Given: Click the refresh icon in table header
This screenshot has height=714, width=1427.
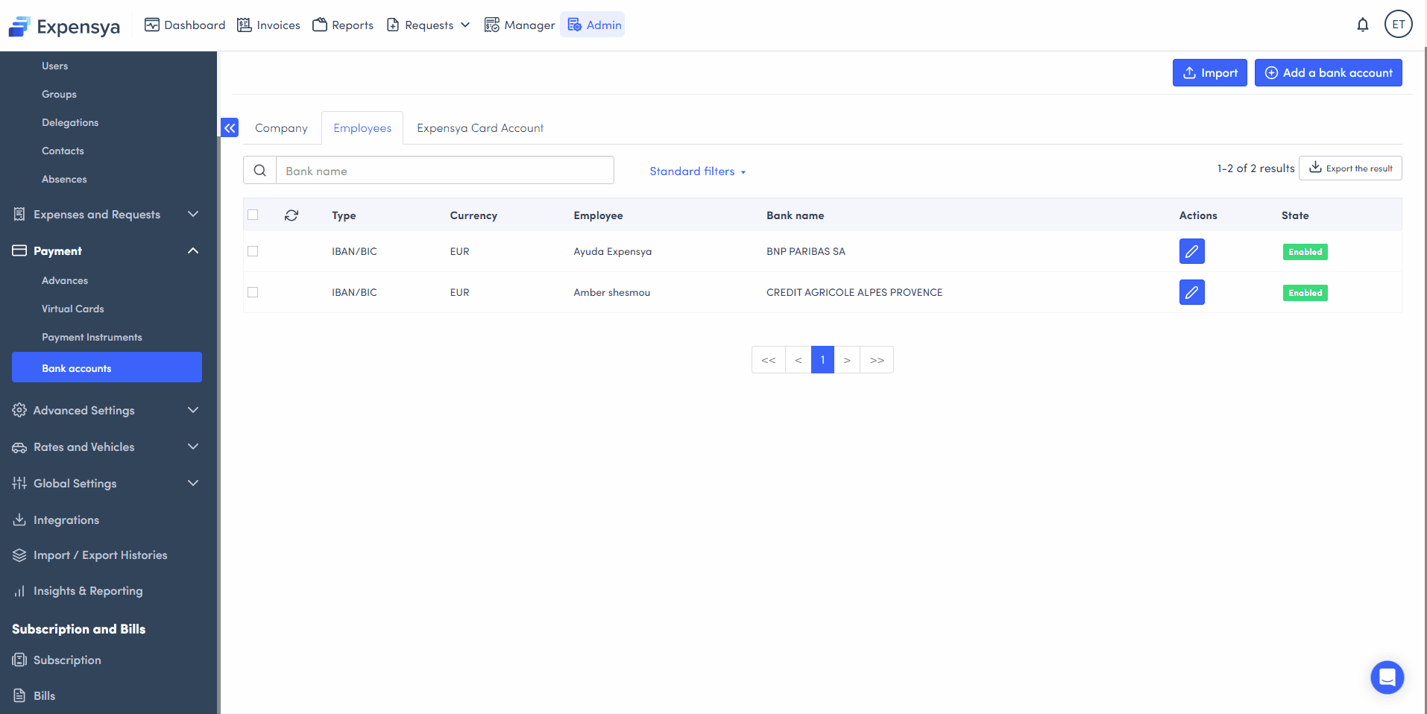Looking at the screenshot, I should pos(292,215).
